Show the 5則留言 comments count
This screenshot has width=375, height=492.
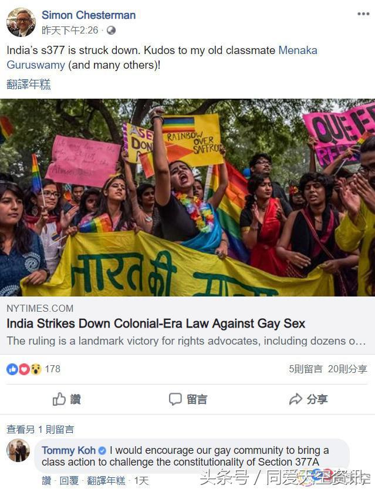pyautogui.click(x=306, y=369)
